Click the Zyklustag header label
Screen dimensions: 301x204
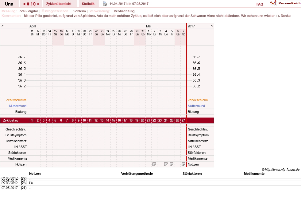click(x=10, y=120)
